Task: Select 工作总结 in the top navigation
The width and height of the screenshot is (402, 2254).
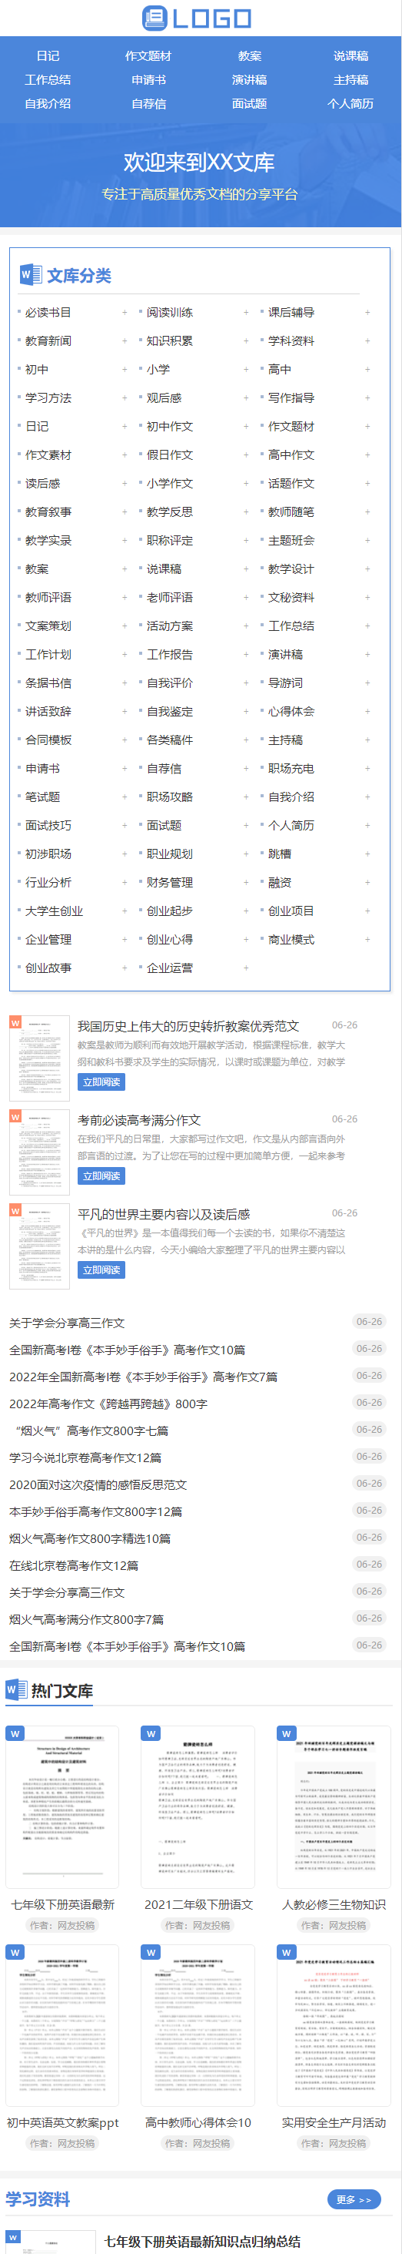Action: 48,79
